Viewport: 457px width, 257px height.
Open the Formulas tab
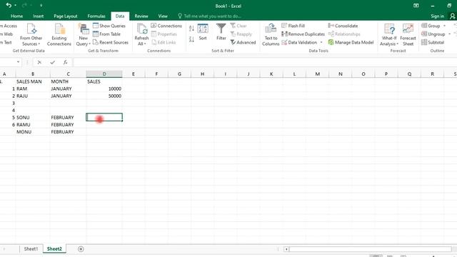coord(96,16)
